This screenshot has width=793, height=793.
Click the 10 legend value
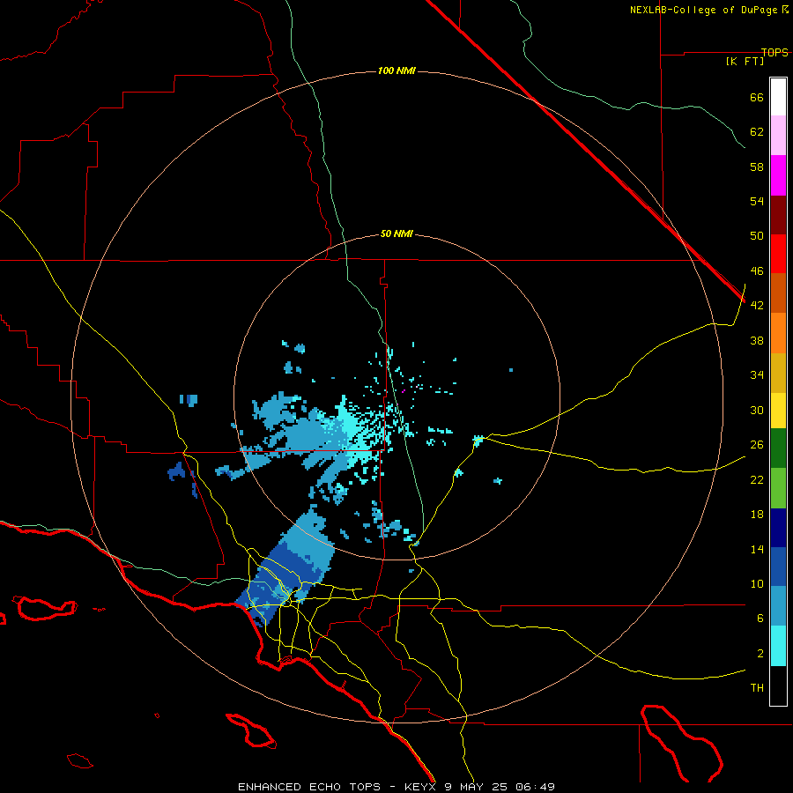point(757,584)
